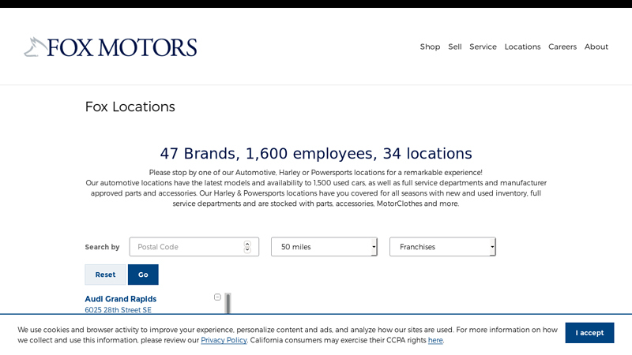This screenshot has width=632, height=355.
Task: Focus the Postal Code input field
Action: click(x=194, y=247)
